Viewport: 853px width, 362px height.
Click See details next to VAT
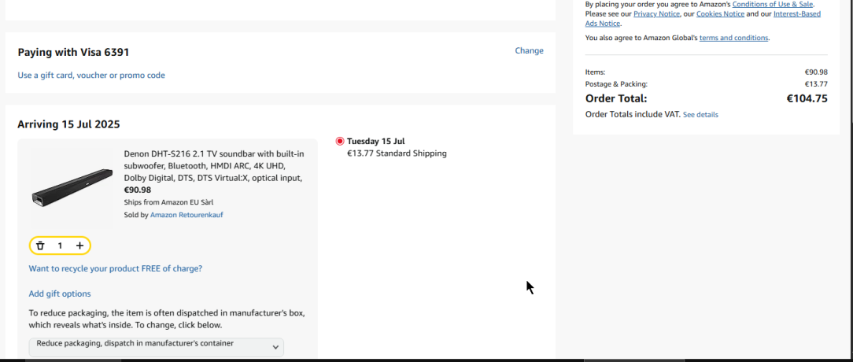tap(700, 115)
